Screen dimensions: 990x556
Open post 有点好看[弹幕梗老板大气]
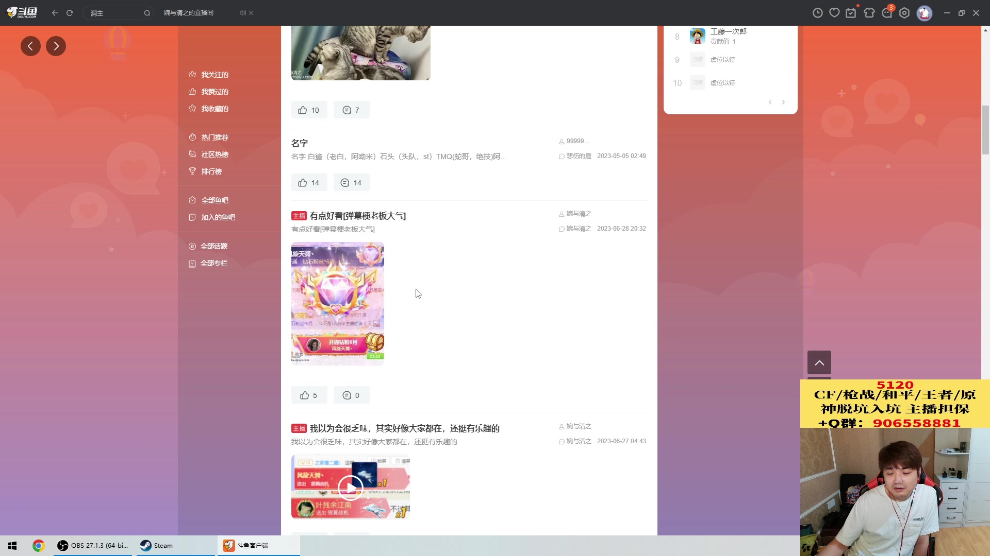[x=358, y=216]
